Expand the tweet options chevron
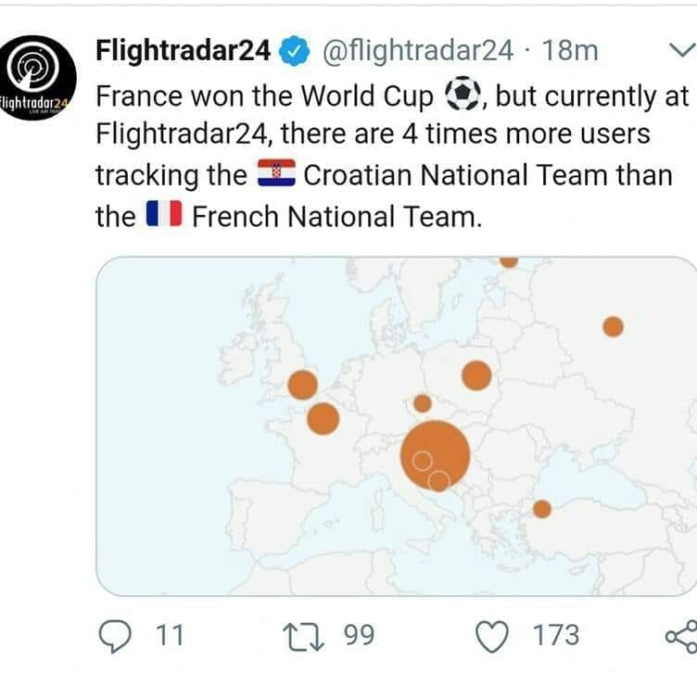This screenshot has width=697, height=673. pos(679,52)
